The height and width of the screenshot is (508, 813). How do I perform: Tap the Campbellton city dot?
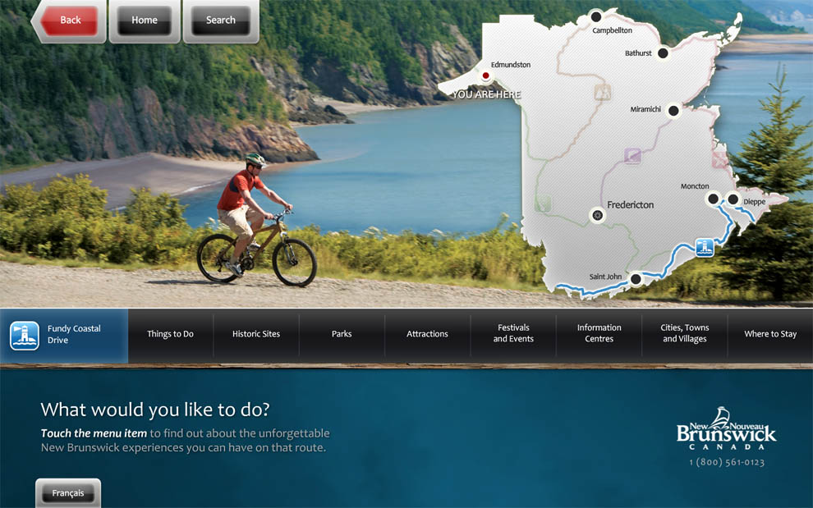596,16
